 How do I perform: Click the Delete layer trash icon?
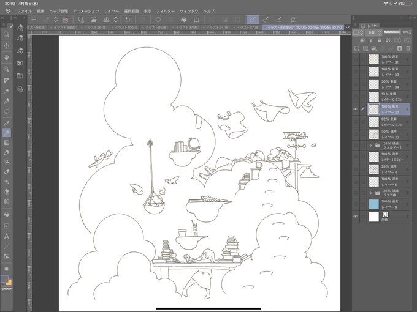(x=408, y=48)
